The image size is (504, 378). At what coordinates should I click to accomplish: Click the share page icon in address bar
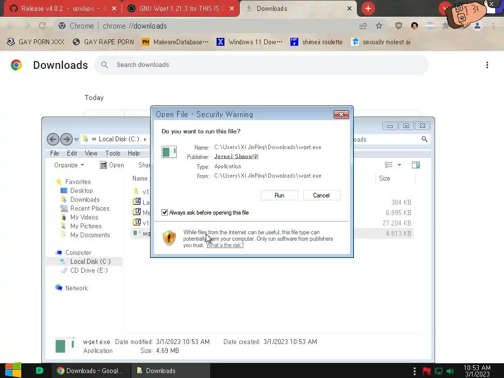point(363,26)
